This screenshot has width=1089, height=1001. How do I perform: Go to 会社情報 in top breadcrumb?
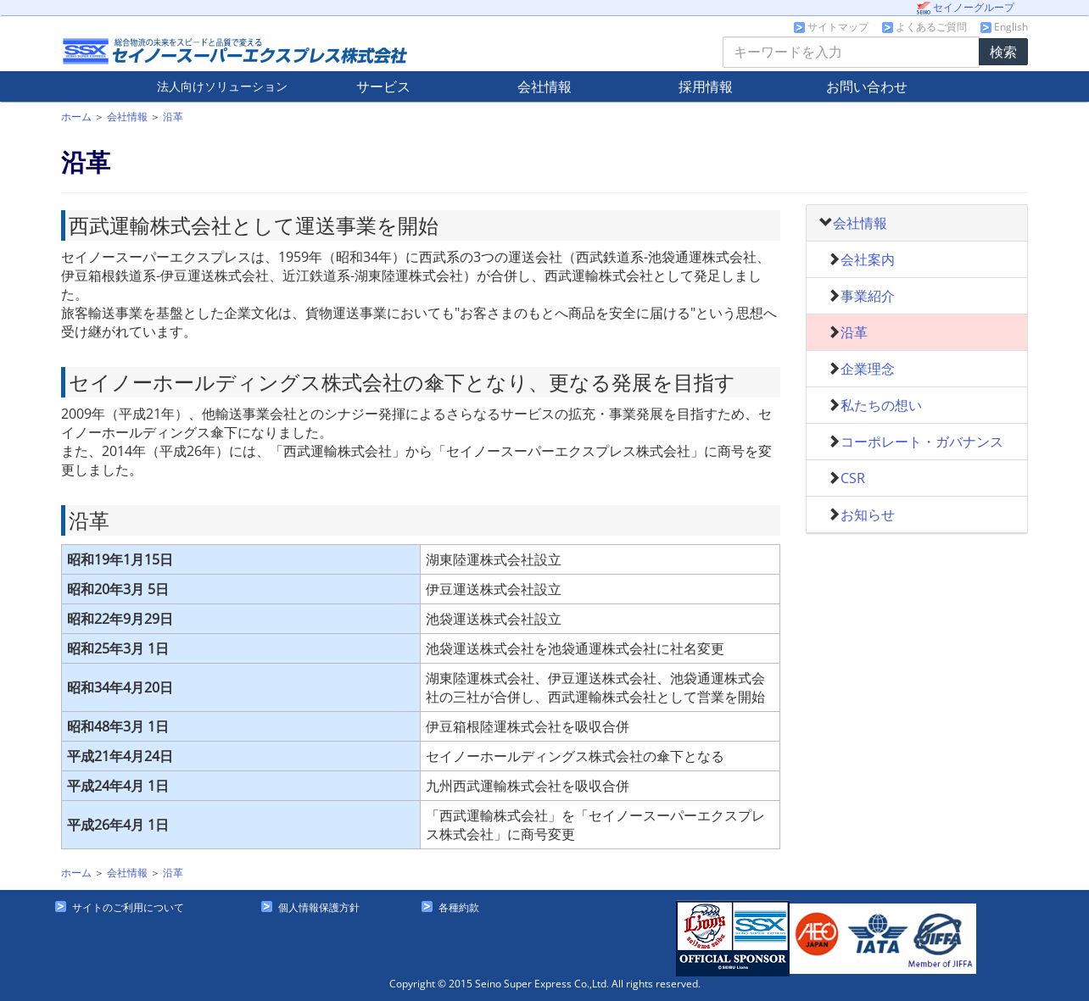[x=127, y=117]
